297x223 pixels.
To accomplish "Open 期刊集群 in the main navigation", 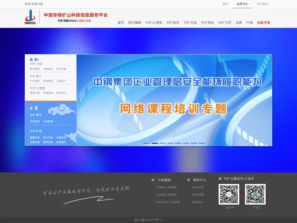I will pos(135,23).
